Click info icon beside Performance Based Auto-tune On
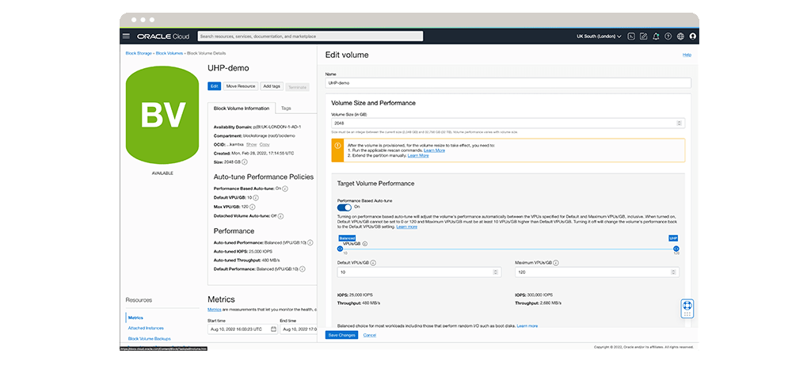811x369 pixels. click(x=285, y=188)
